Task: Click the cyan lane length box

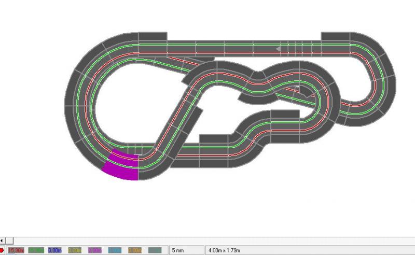Action: [116, 250]
